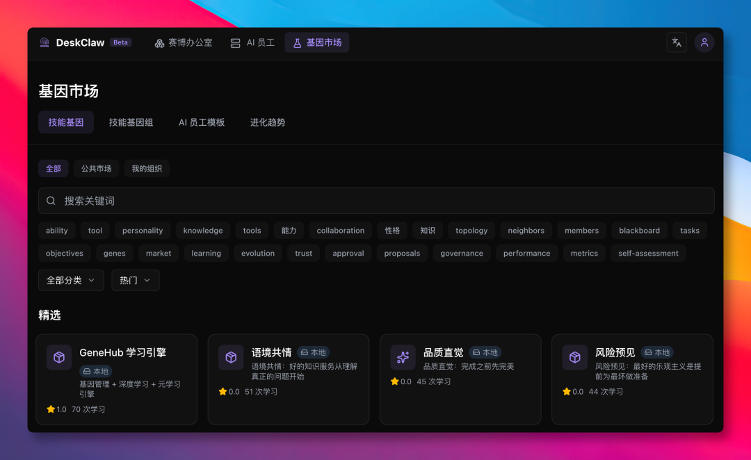Filter by the genes tag

click(115, 253)
